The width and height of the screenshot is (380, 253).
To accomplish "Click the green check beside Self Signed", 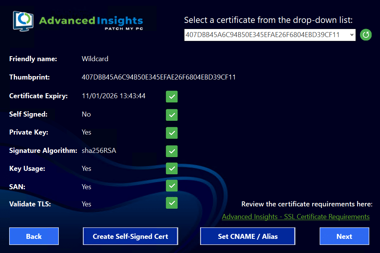I will (172, 115).
